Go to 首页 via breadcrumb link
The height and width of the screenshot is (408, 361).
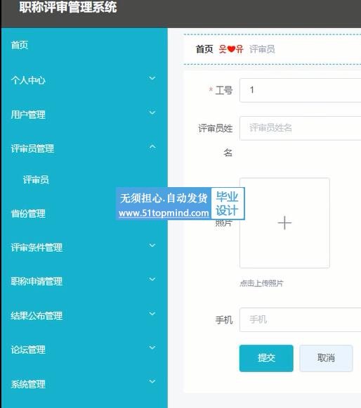click(x=204, y=49)
